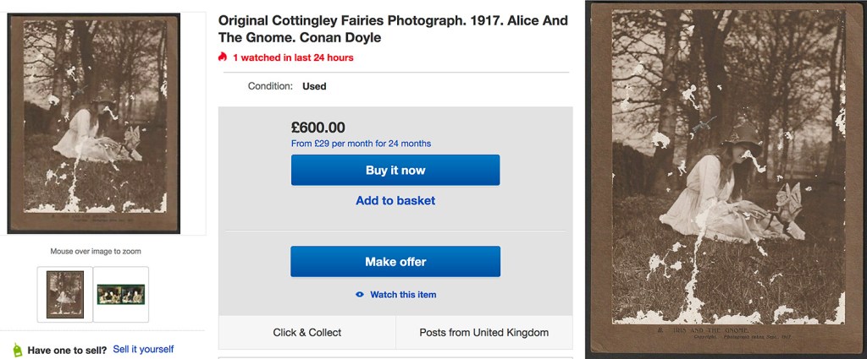Viewport: 867px width, 359px height.
Task: Click the Watch this item link text
Action: (x=403, y=295)
